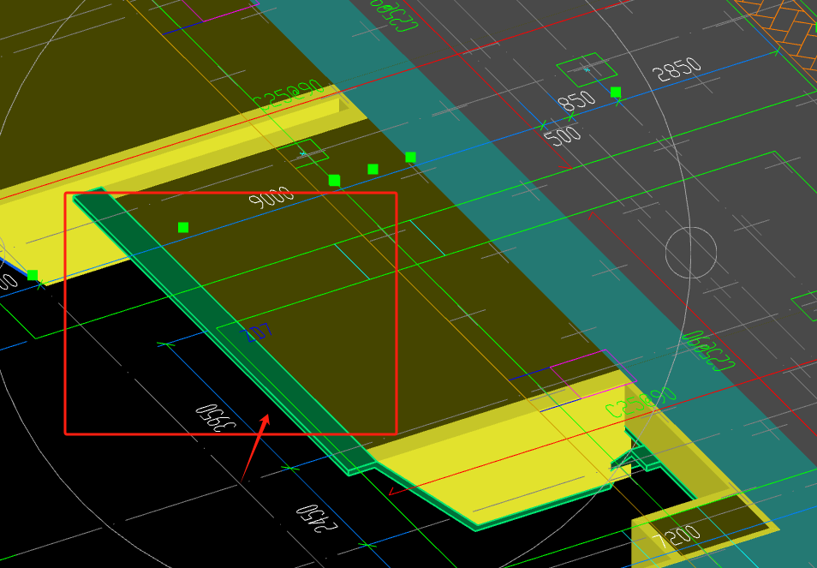Click the 7200 dimension text
The width and height of the screenshot is (817, 568).
pyautogui.click(x=677, y=537)
